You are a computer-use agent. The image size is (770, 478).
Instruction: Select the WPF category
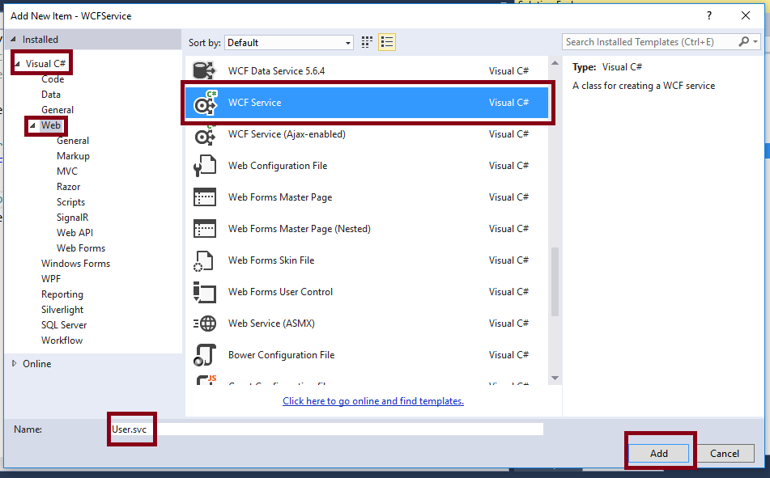pyautogui.click(x=51, y=279)
